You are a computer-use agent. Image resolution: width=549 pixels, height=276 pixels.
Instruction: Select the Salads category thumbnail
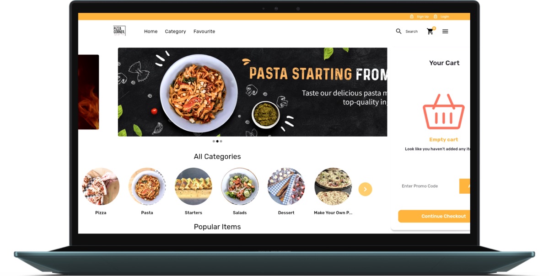click(x=240, y=186)
